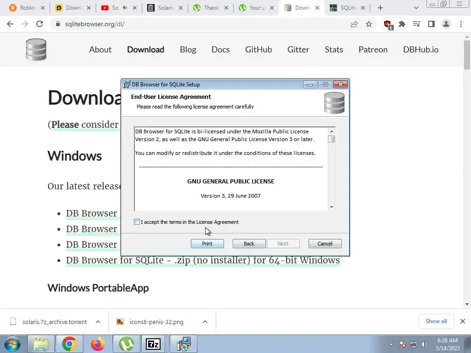The height and width of the screenshot is (353, 471).
Task: Expand options for the icons8 png download
Action: 205,322
